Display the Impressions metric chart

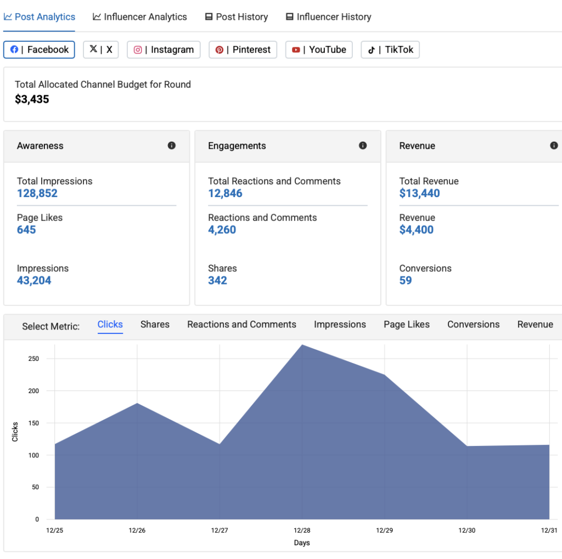click(340, 325)
